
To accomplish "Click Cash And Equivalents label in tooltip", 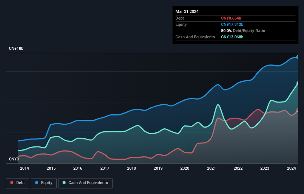I will point(195,37).
